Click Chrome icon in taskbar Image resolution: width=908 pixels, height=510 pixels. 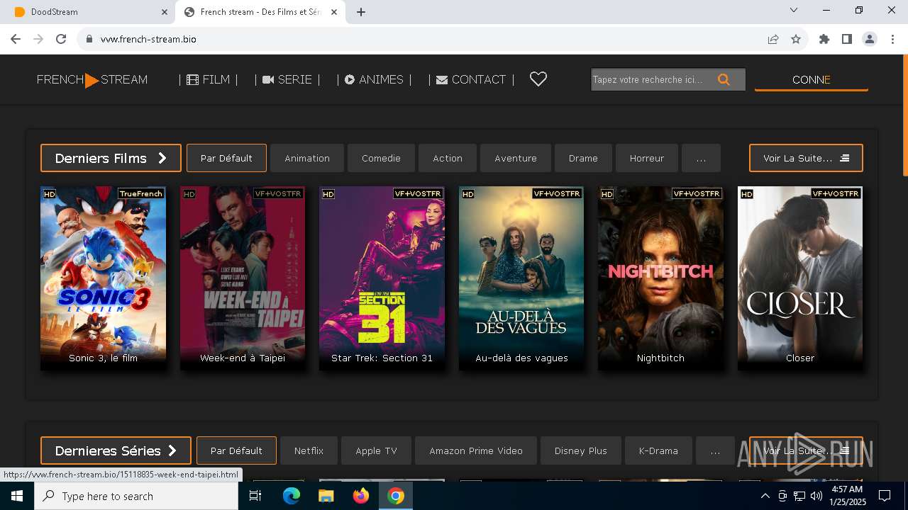pos(396,496)
